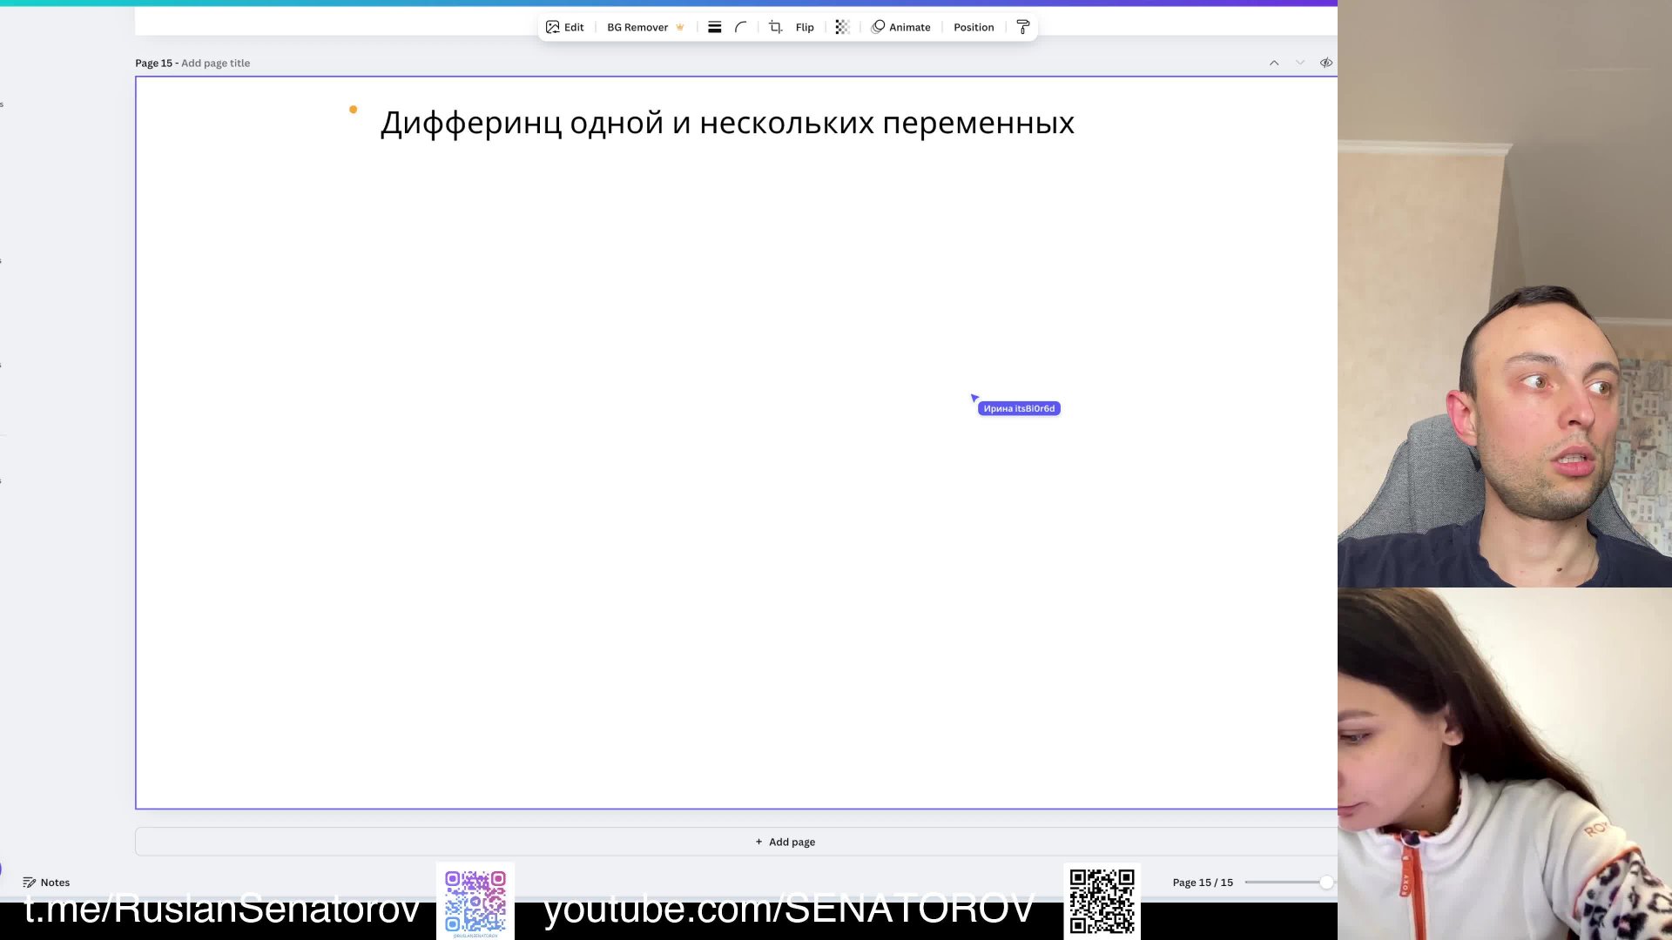Select the copy style paint roller tool
1672x940 pixels.
point(1022,27)
